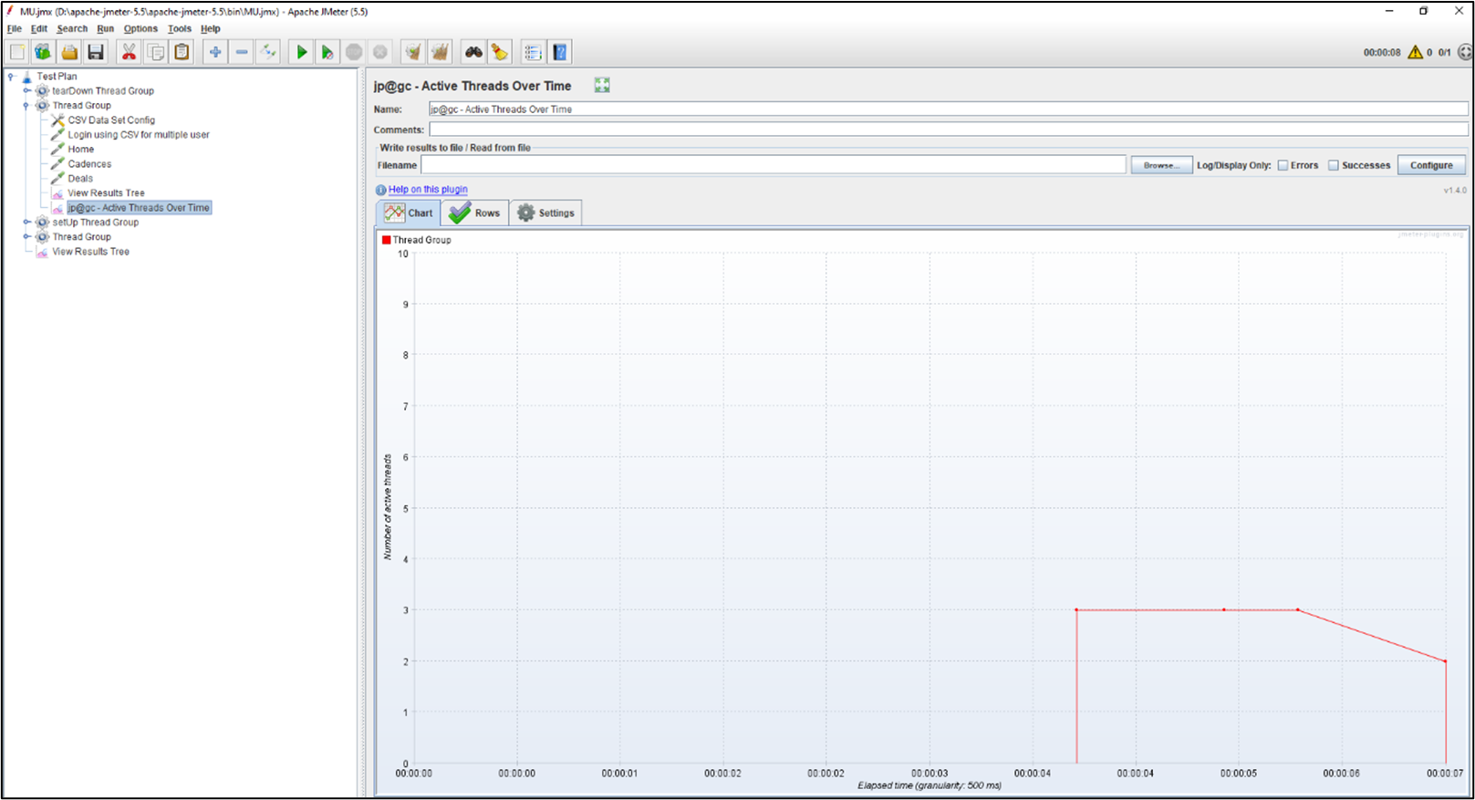Screen dimensions: 1475x800
Task: Open the Run menu
Action: [x=105, y=28]
